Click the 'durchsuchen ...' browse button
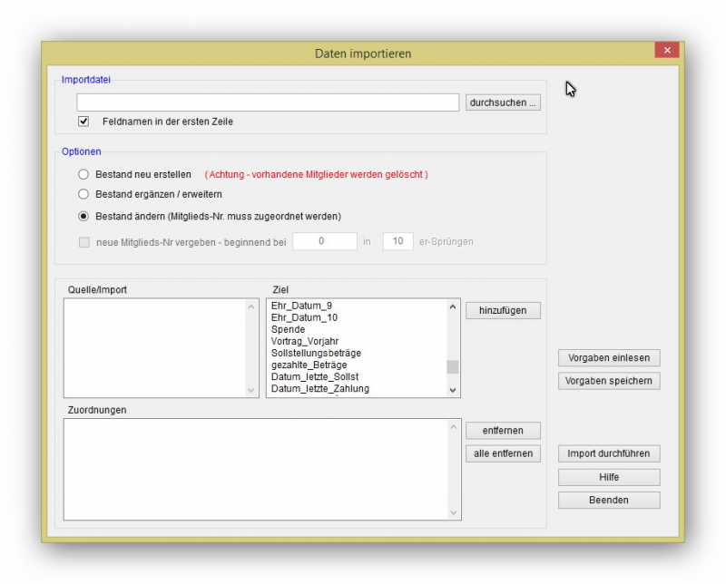 click(x=503, y=102)
